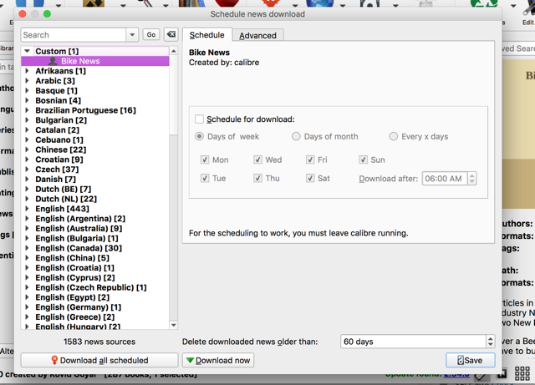Viewport: 535px width, 385px height.
Task: Click the Download now button
Action: coord(218,360)
